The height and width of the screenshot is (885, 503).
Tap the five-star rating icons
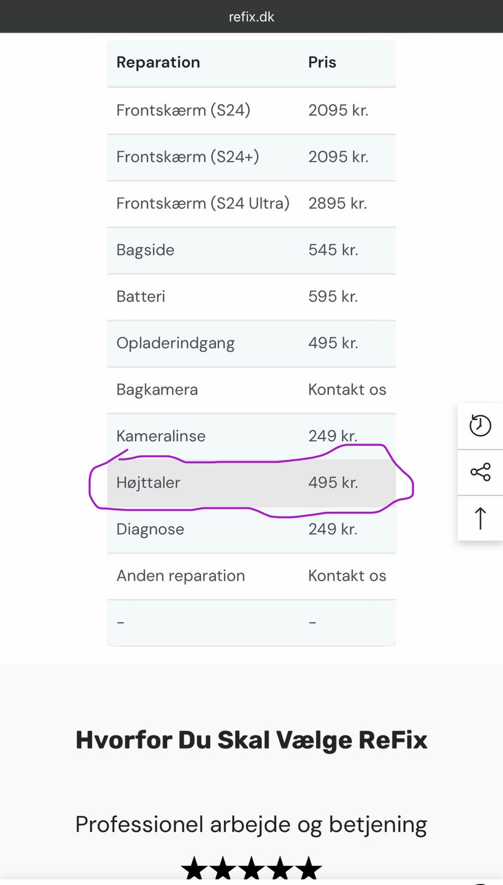252,867
